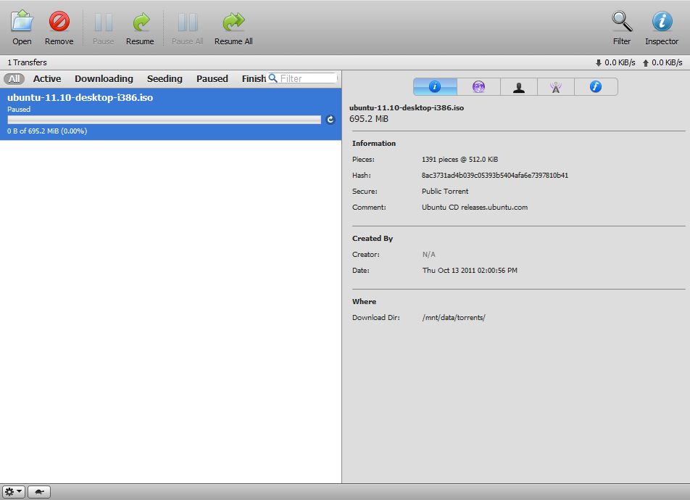Filter list by Paused torrents

coord(212,79)
